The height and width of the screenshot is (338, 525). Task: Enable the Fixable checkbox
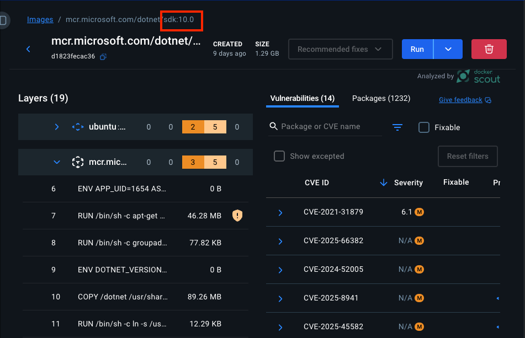pos(424,127)
